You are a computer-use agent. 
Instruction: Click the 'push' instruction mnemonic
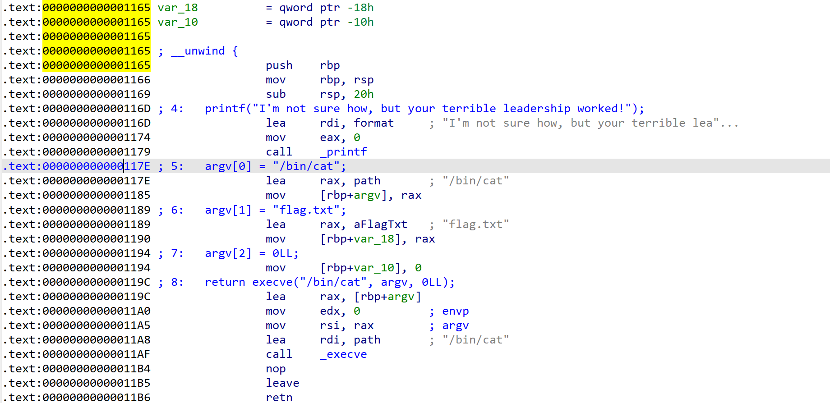[x=279, y=65]
